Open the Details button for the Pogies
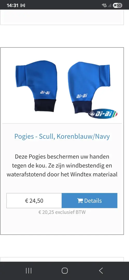Viewport: 129px width, 280px height. pos(90,200)
